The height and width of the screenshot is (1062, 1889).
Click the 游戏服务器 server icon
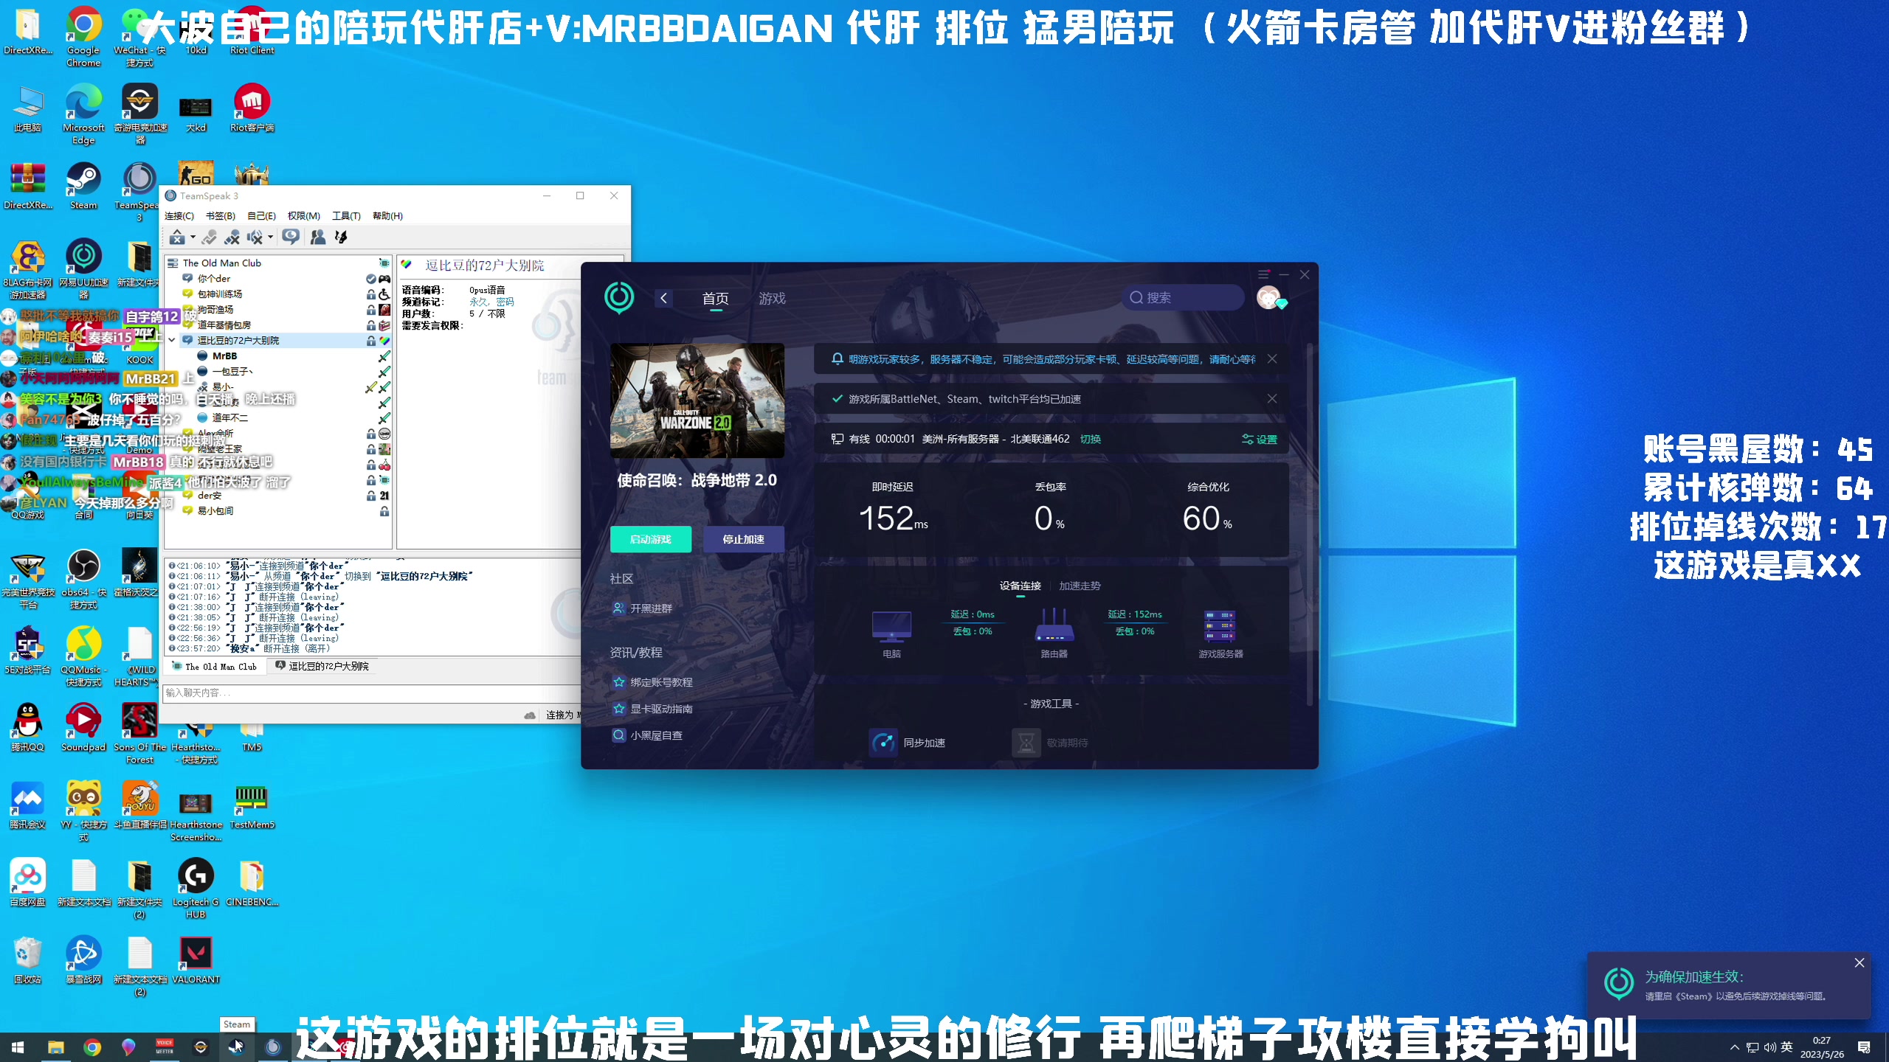(1220, 627)
